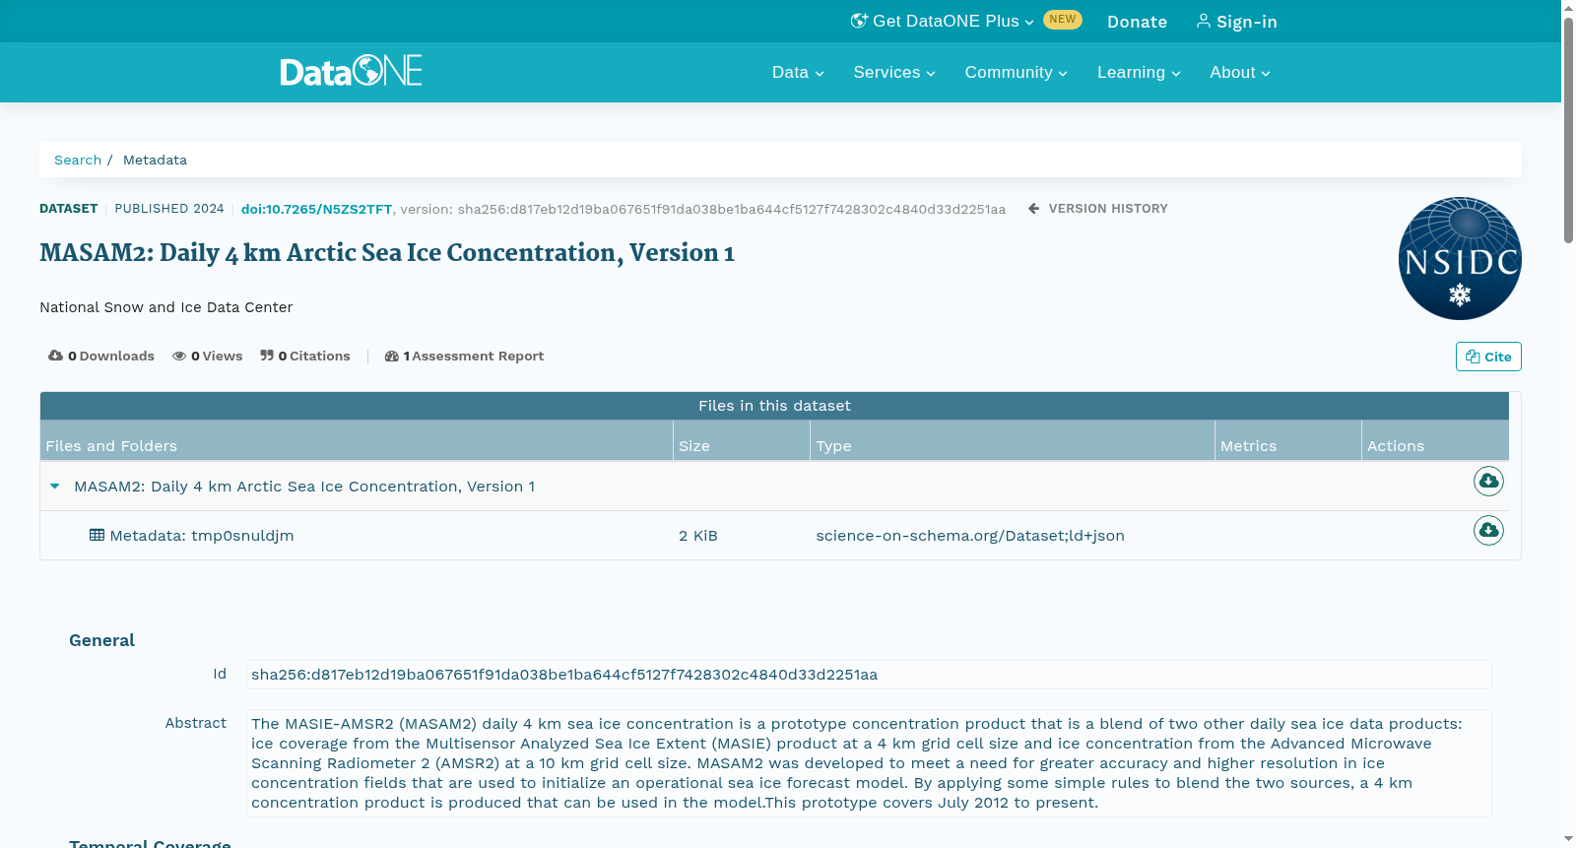
Task: Click the Metadata: tmp0snuldjm file name
Action: click(x=202, y=536)
